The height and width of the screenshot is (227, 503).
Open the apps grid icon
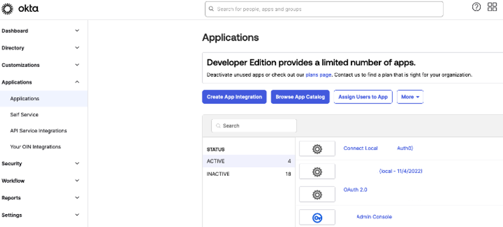pyautogui.click(x=492, y=7)
